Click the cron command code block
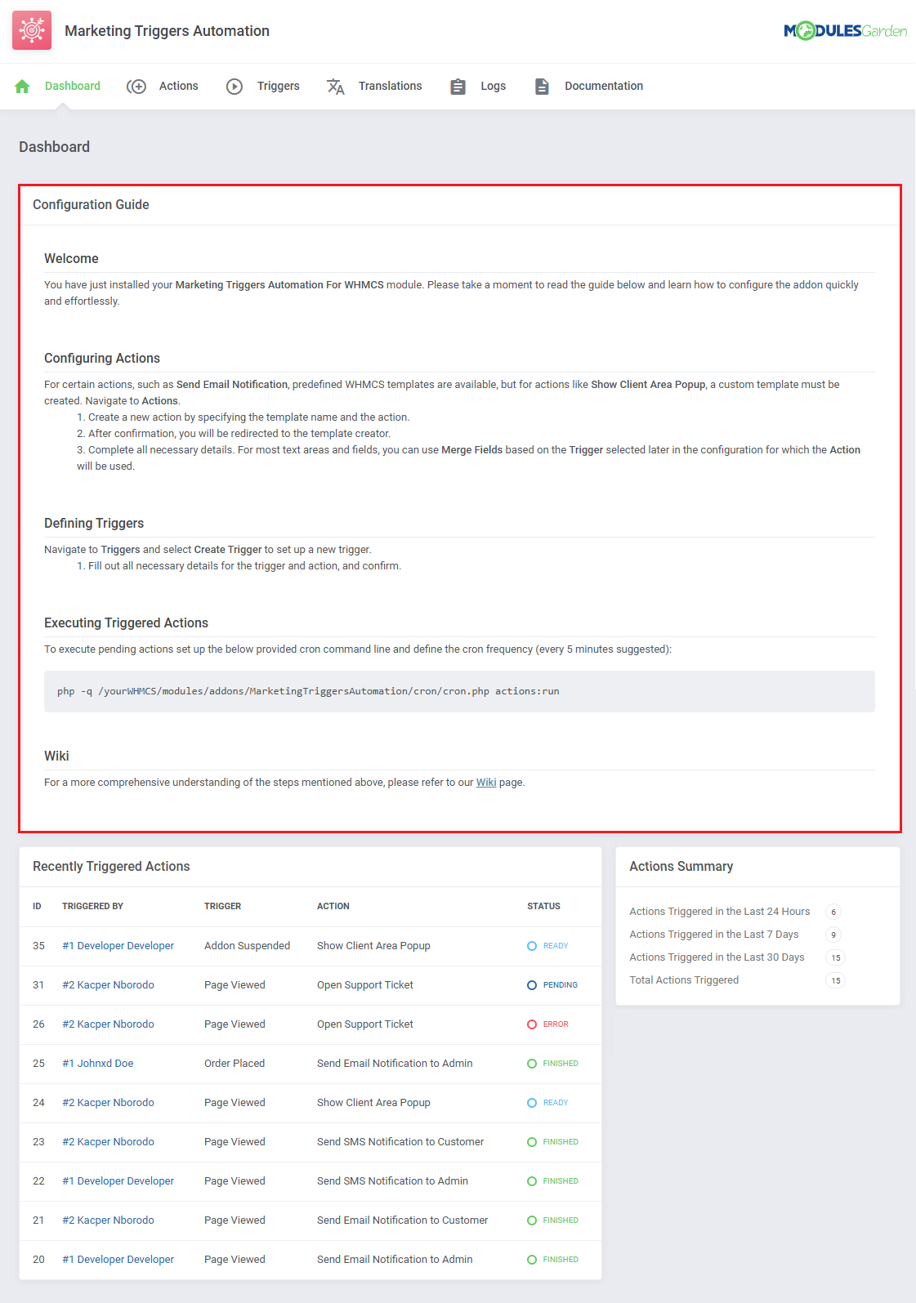The width and height of the screenshot is (916, 1303). click(x=459, y=691)
